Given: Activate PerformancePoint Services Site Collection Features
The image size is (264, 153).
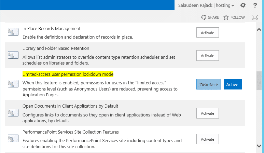Looking at the screenshot, I should [207, 139].
